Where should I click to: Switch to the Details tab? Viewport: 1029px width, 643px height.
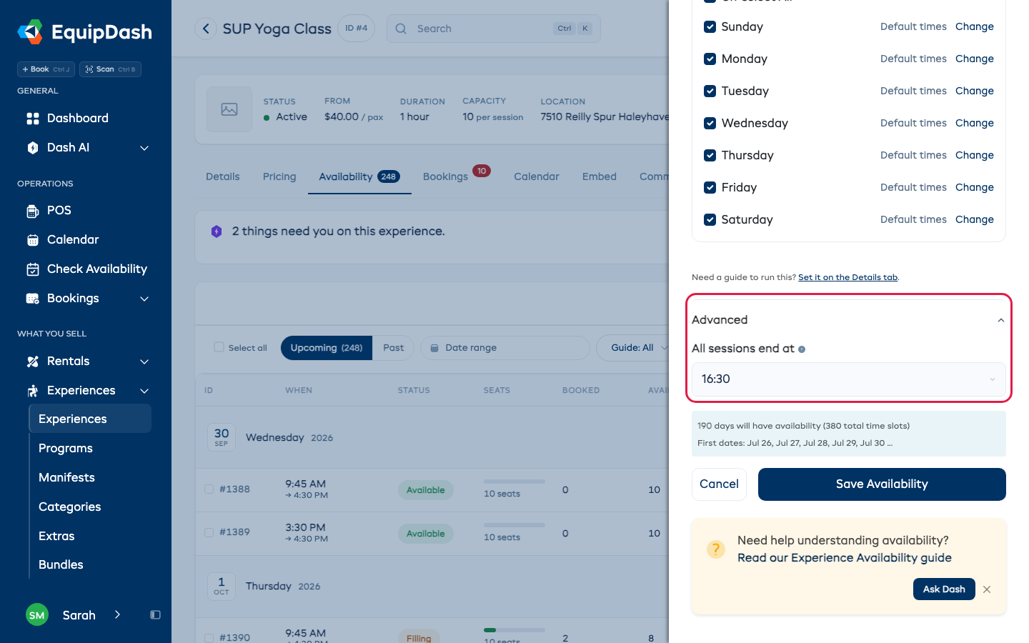(223, 176)
